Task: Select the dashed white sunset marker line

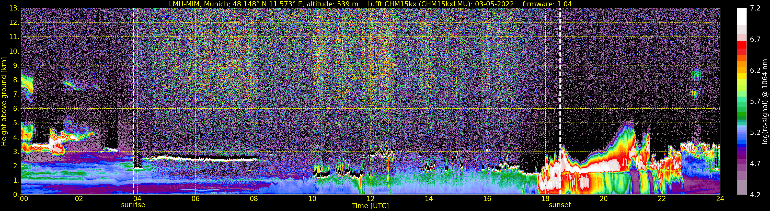Action: 560,101
